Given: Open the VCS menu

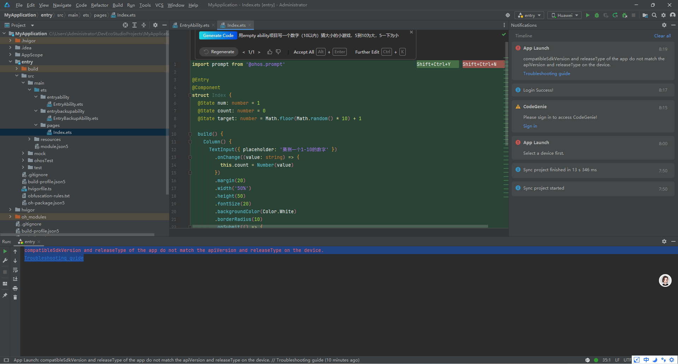Looking at the screenshot, I should (x=159, y=5).
